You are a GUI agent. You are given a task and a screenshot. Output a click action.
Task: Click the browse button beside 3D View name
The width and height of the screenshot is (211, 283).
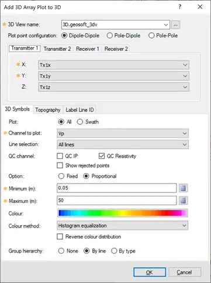[175, 25]
